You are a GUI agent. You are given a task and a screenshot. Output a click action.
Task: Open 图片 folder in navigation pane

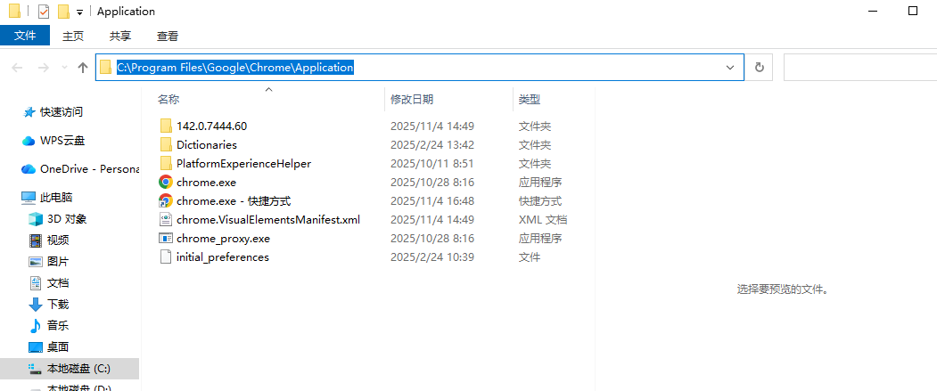(58, 262)
